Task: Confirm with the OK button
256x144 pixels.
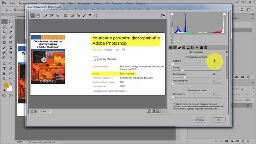Action: (219, 120)
